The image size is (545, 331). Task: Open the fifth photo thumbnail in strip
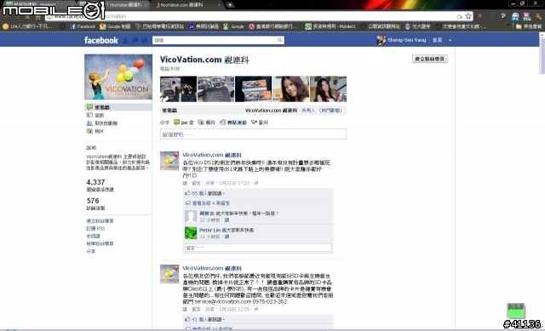pyautogui.click(x=329, y=88)
